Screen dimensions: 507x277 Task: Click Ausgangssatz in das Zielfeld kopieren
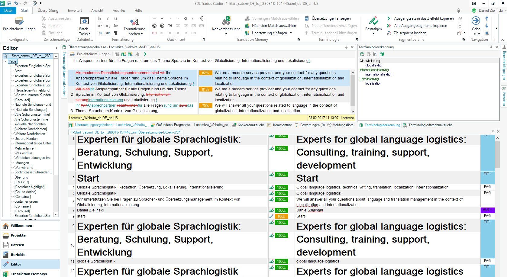(x=420, y=18)
